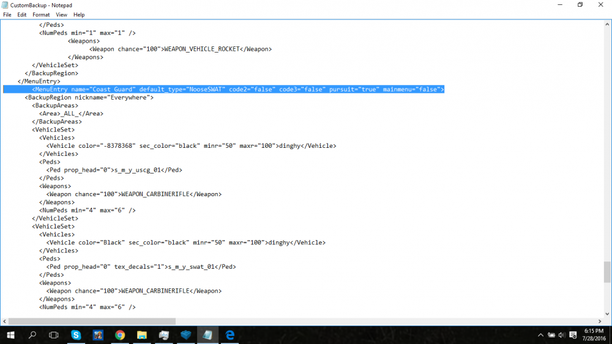
Task: Click the horizontal scrollbar thumb
Action: coord(92,321)
